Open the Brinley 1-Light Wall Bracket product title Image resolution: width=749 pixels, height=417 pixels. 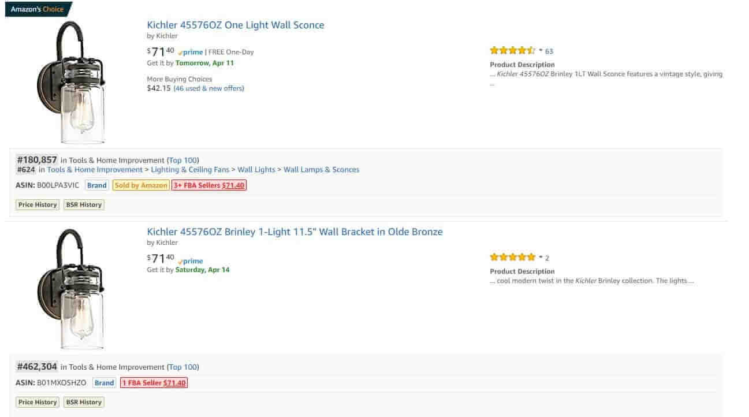point(294,232)
